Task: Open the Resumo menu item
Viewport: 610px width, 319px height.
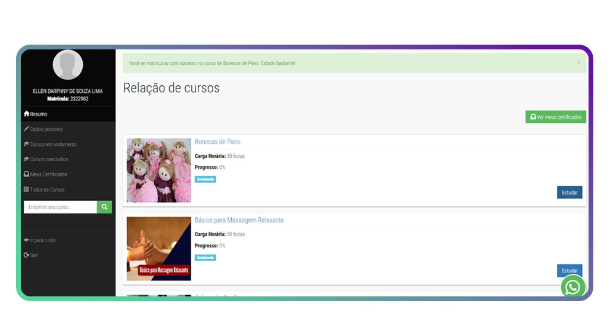Action: tap(68, 114)
